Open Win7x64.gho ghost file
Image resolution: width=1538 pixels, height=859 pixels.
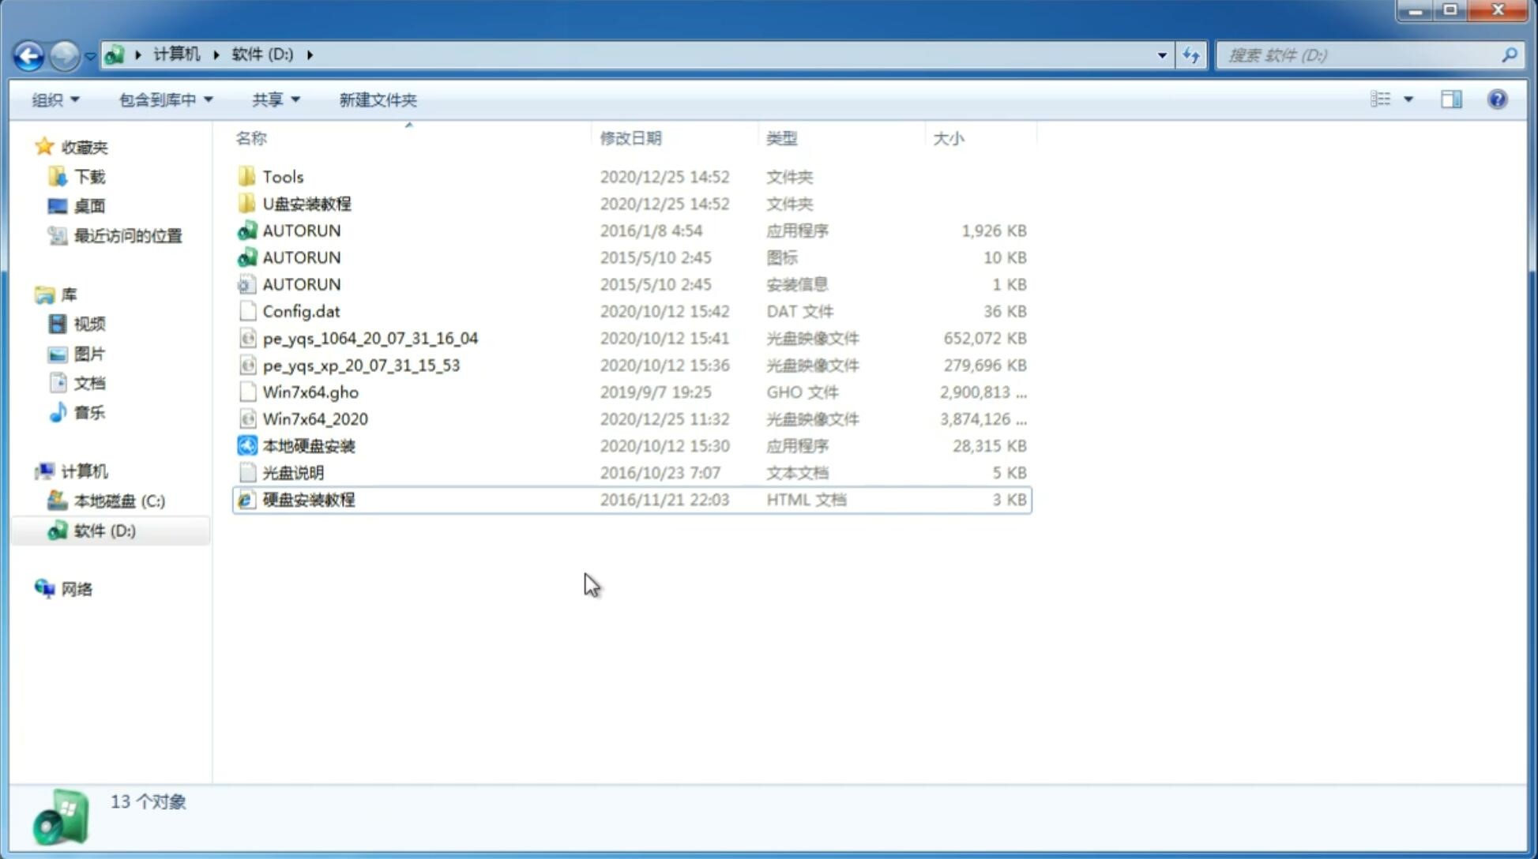click(x=310, y=392)
